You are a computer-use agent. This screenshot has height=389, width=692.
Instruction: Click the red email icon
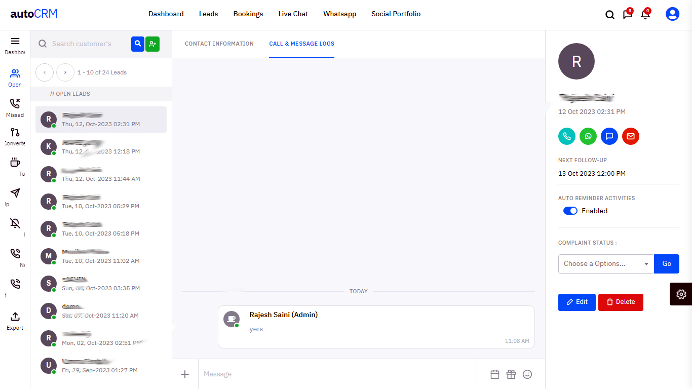(631, 136)
